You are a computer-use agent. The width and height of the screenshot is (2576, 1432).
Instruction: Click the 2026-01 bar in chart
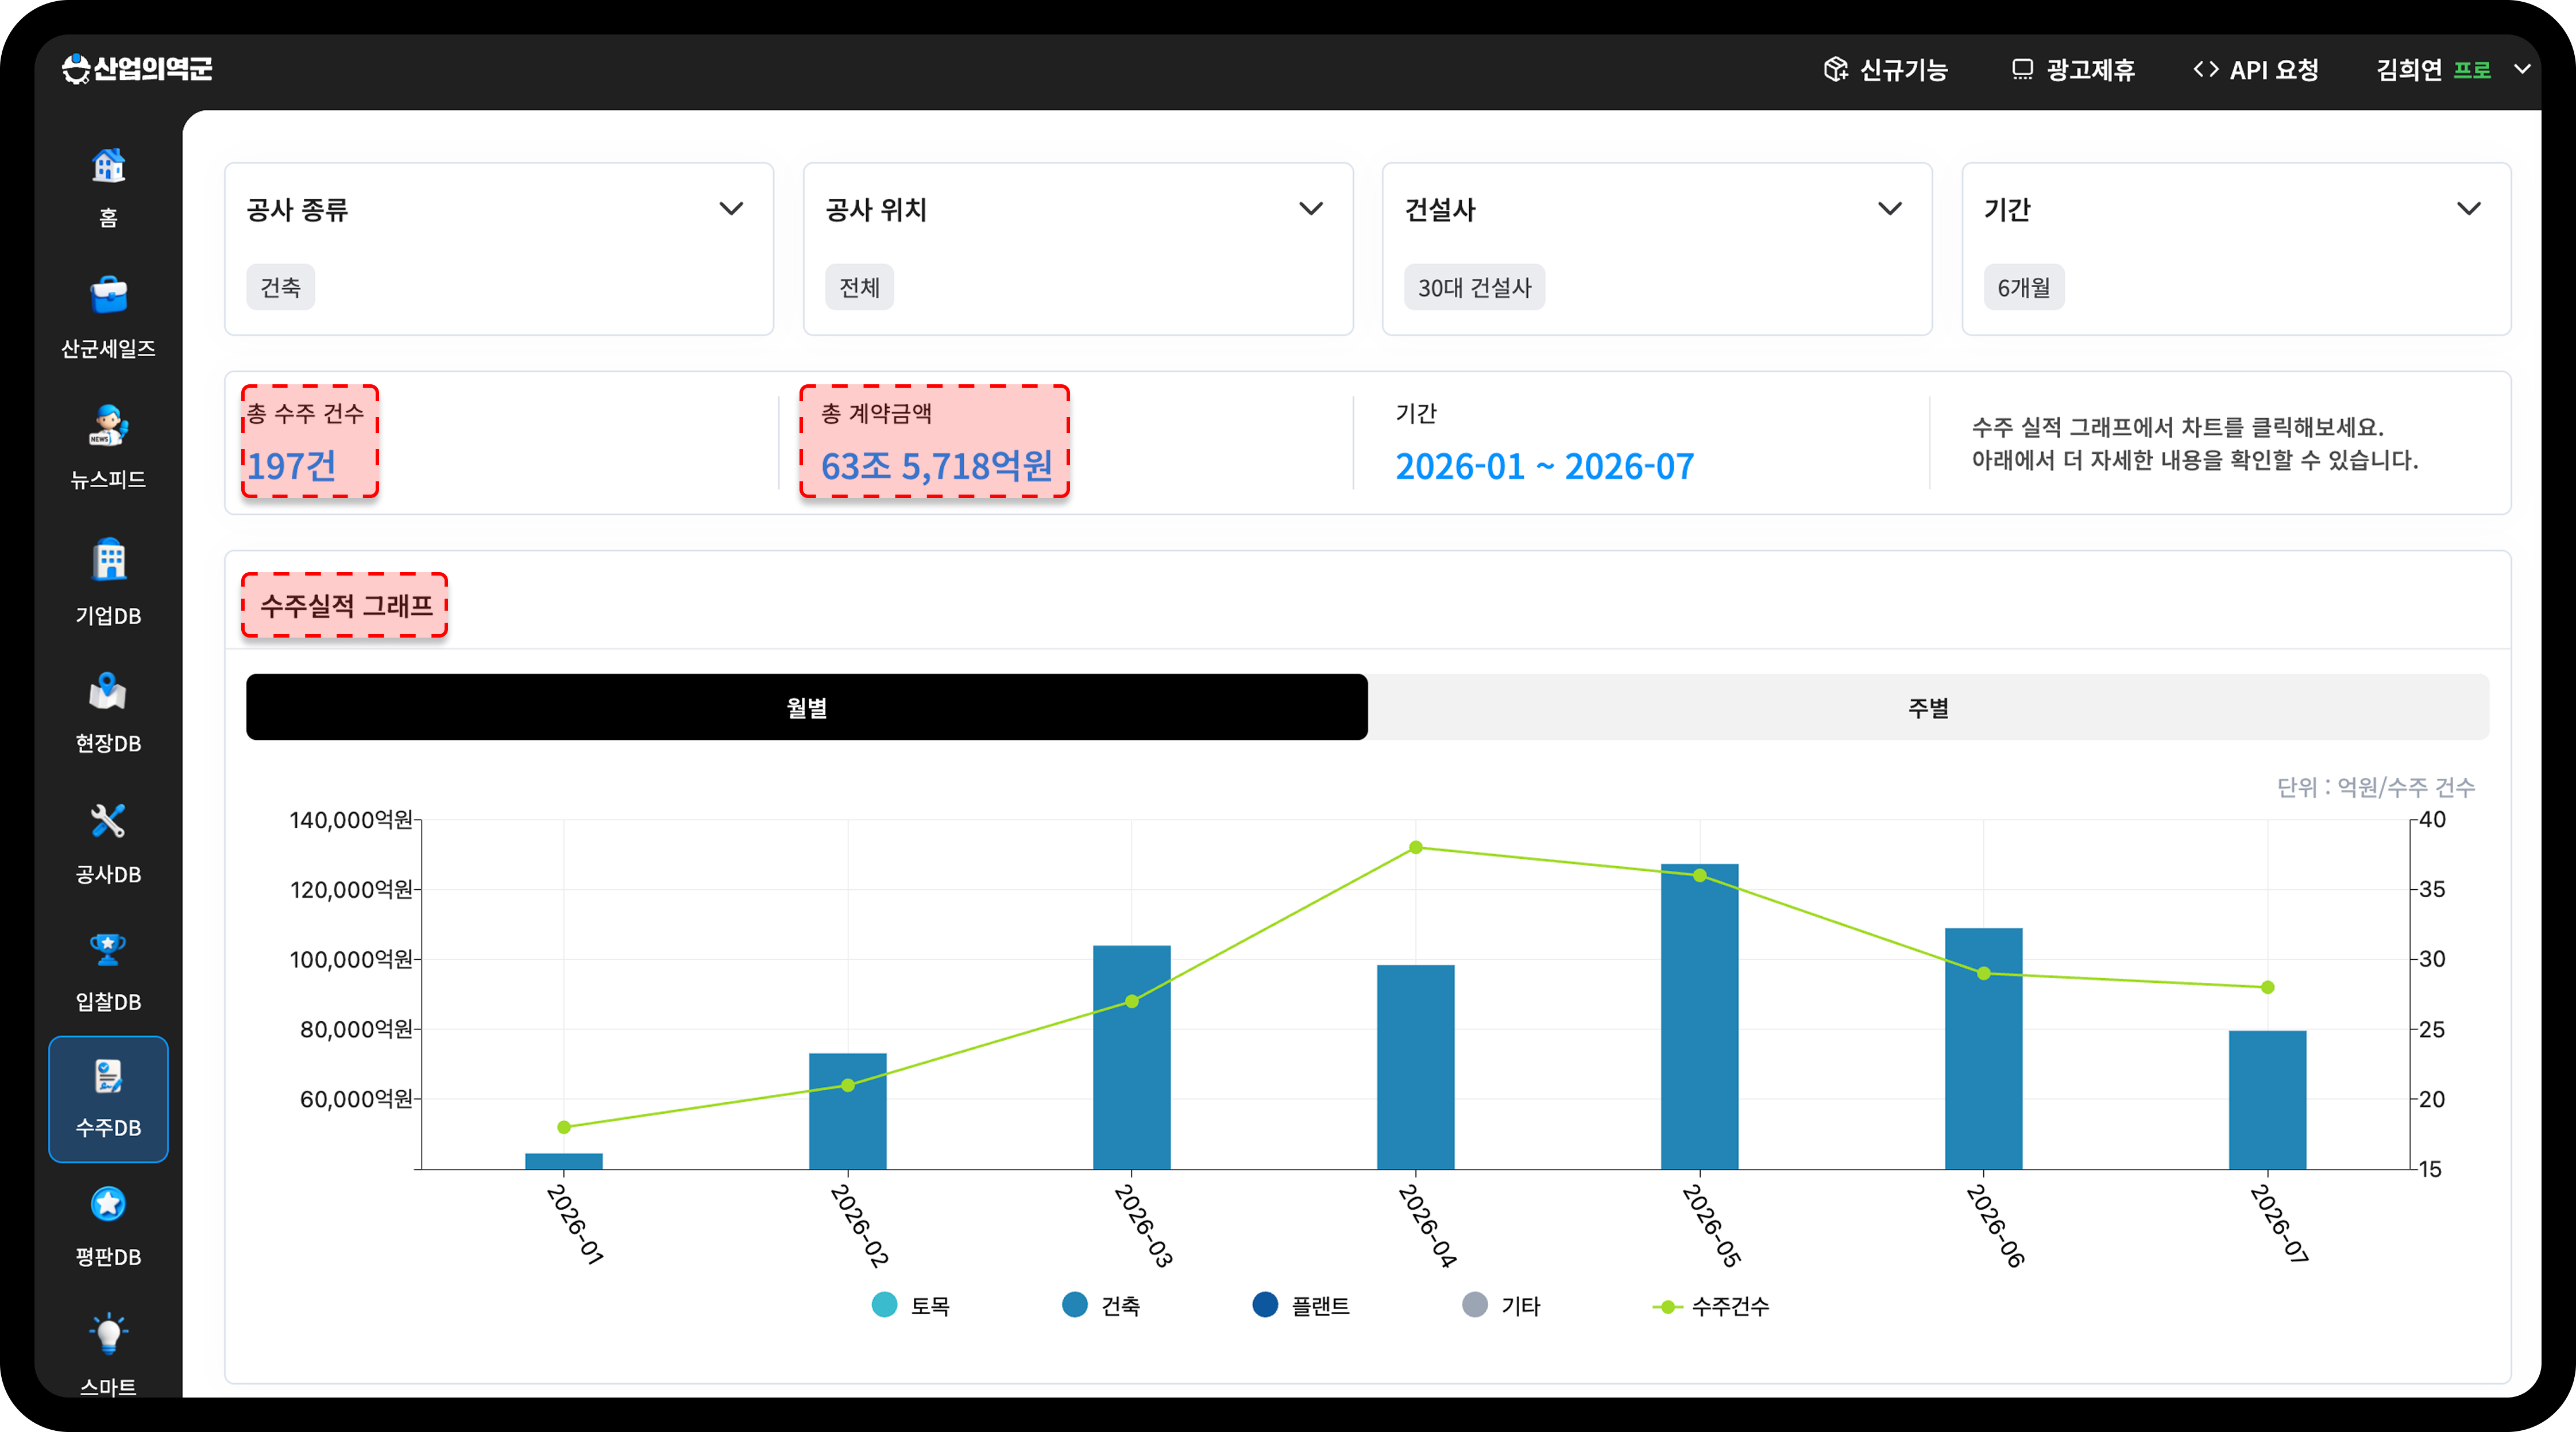(564, 1161)
